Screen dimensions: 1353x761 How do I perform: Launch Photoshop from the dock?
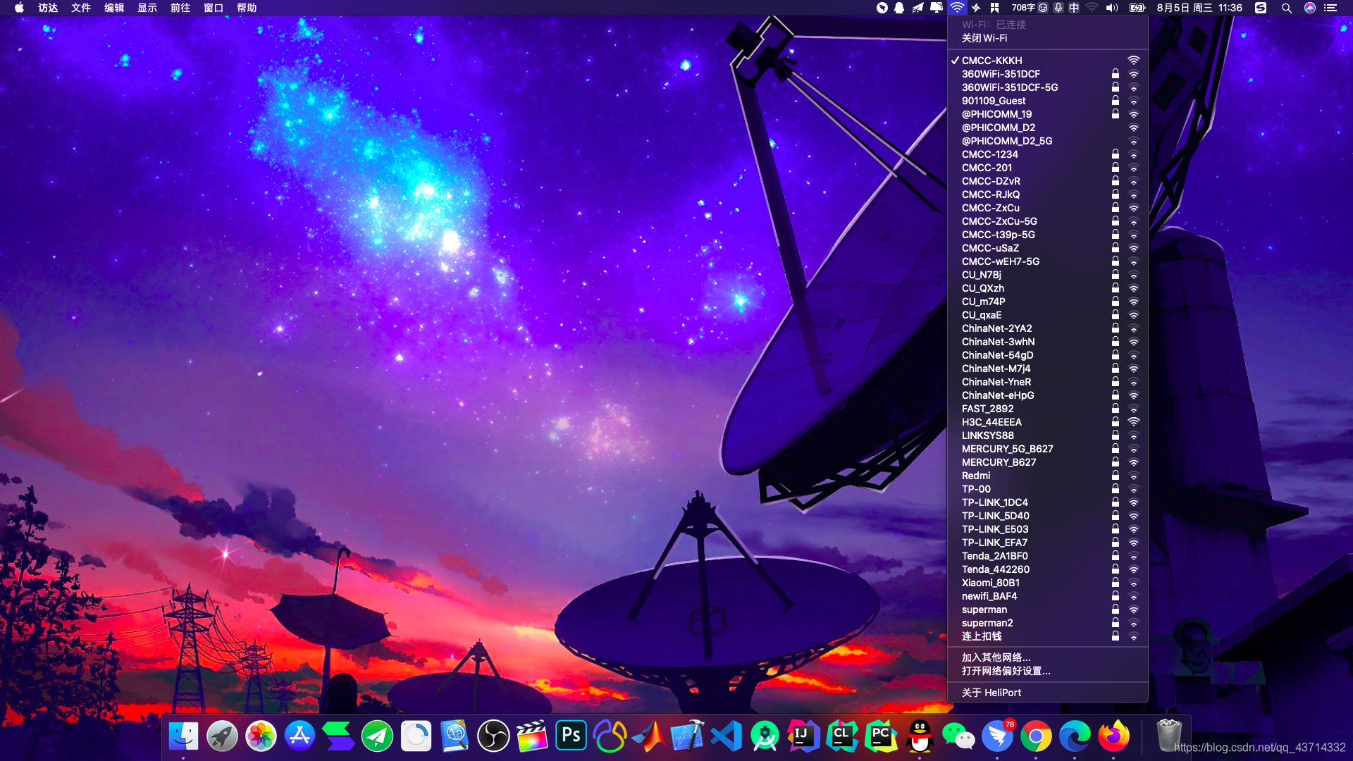tap(571, 736)
